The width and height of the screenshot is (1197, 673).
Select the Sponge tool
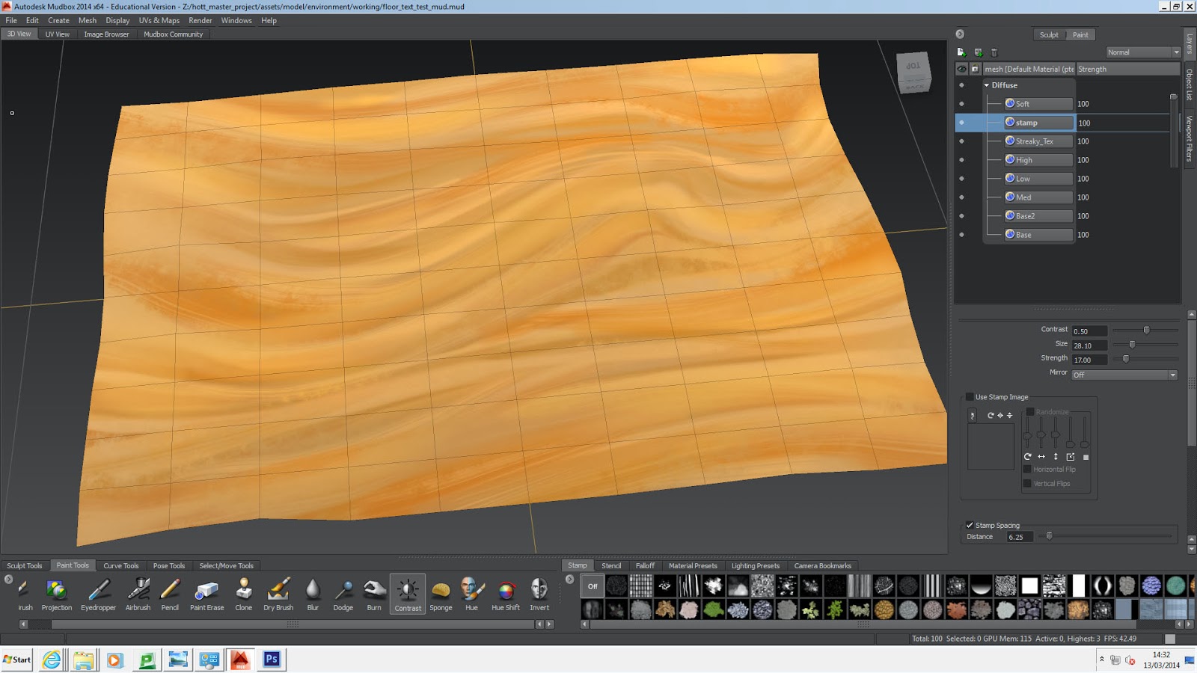pos(441,594)
